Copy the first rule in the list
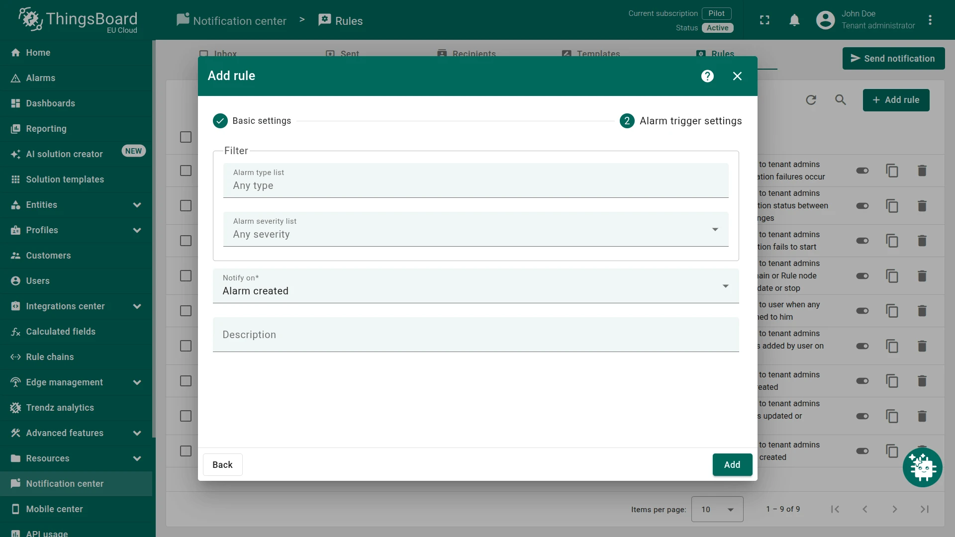This screenshot has height=537, width=955. 892,171
